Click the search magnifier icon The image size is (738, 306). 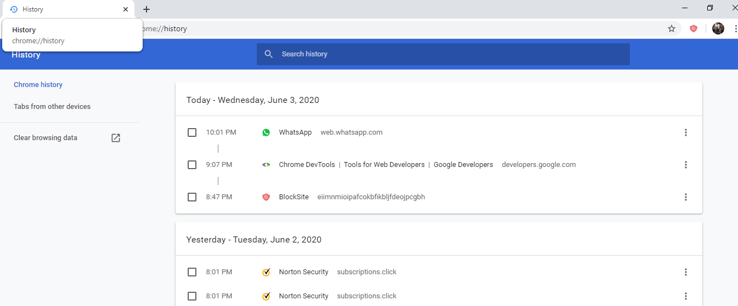[x=268, y=54]
